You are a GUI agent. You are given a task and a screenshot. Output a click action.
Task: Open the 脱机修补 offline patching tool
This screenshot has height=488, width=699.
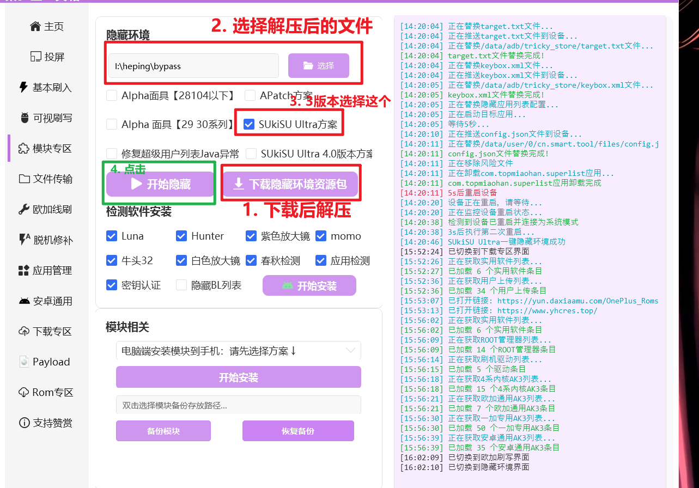pyautogui.click(x=47, y=239)
